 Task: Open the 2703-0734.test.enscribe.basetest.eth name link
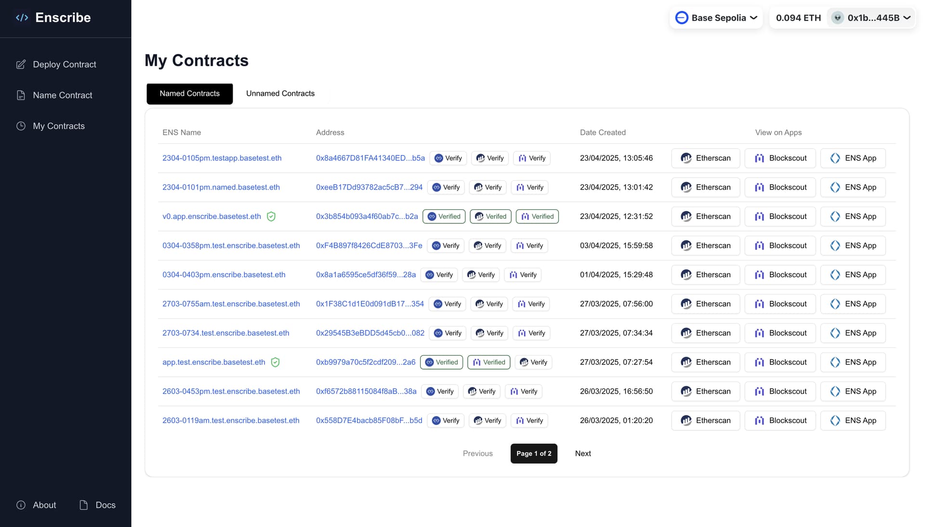pyautogui.click(x=226, y=333)
